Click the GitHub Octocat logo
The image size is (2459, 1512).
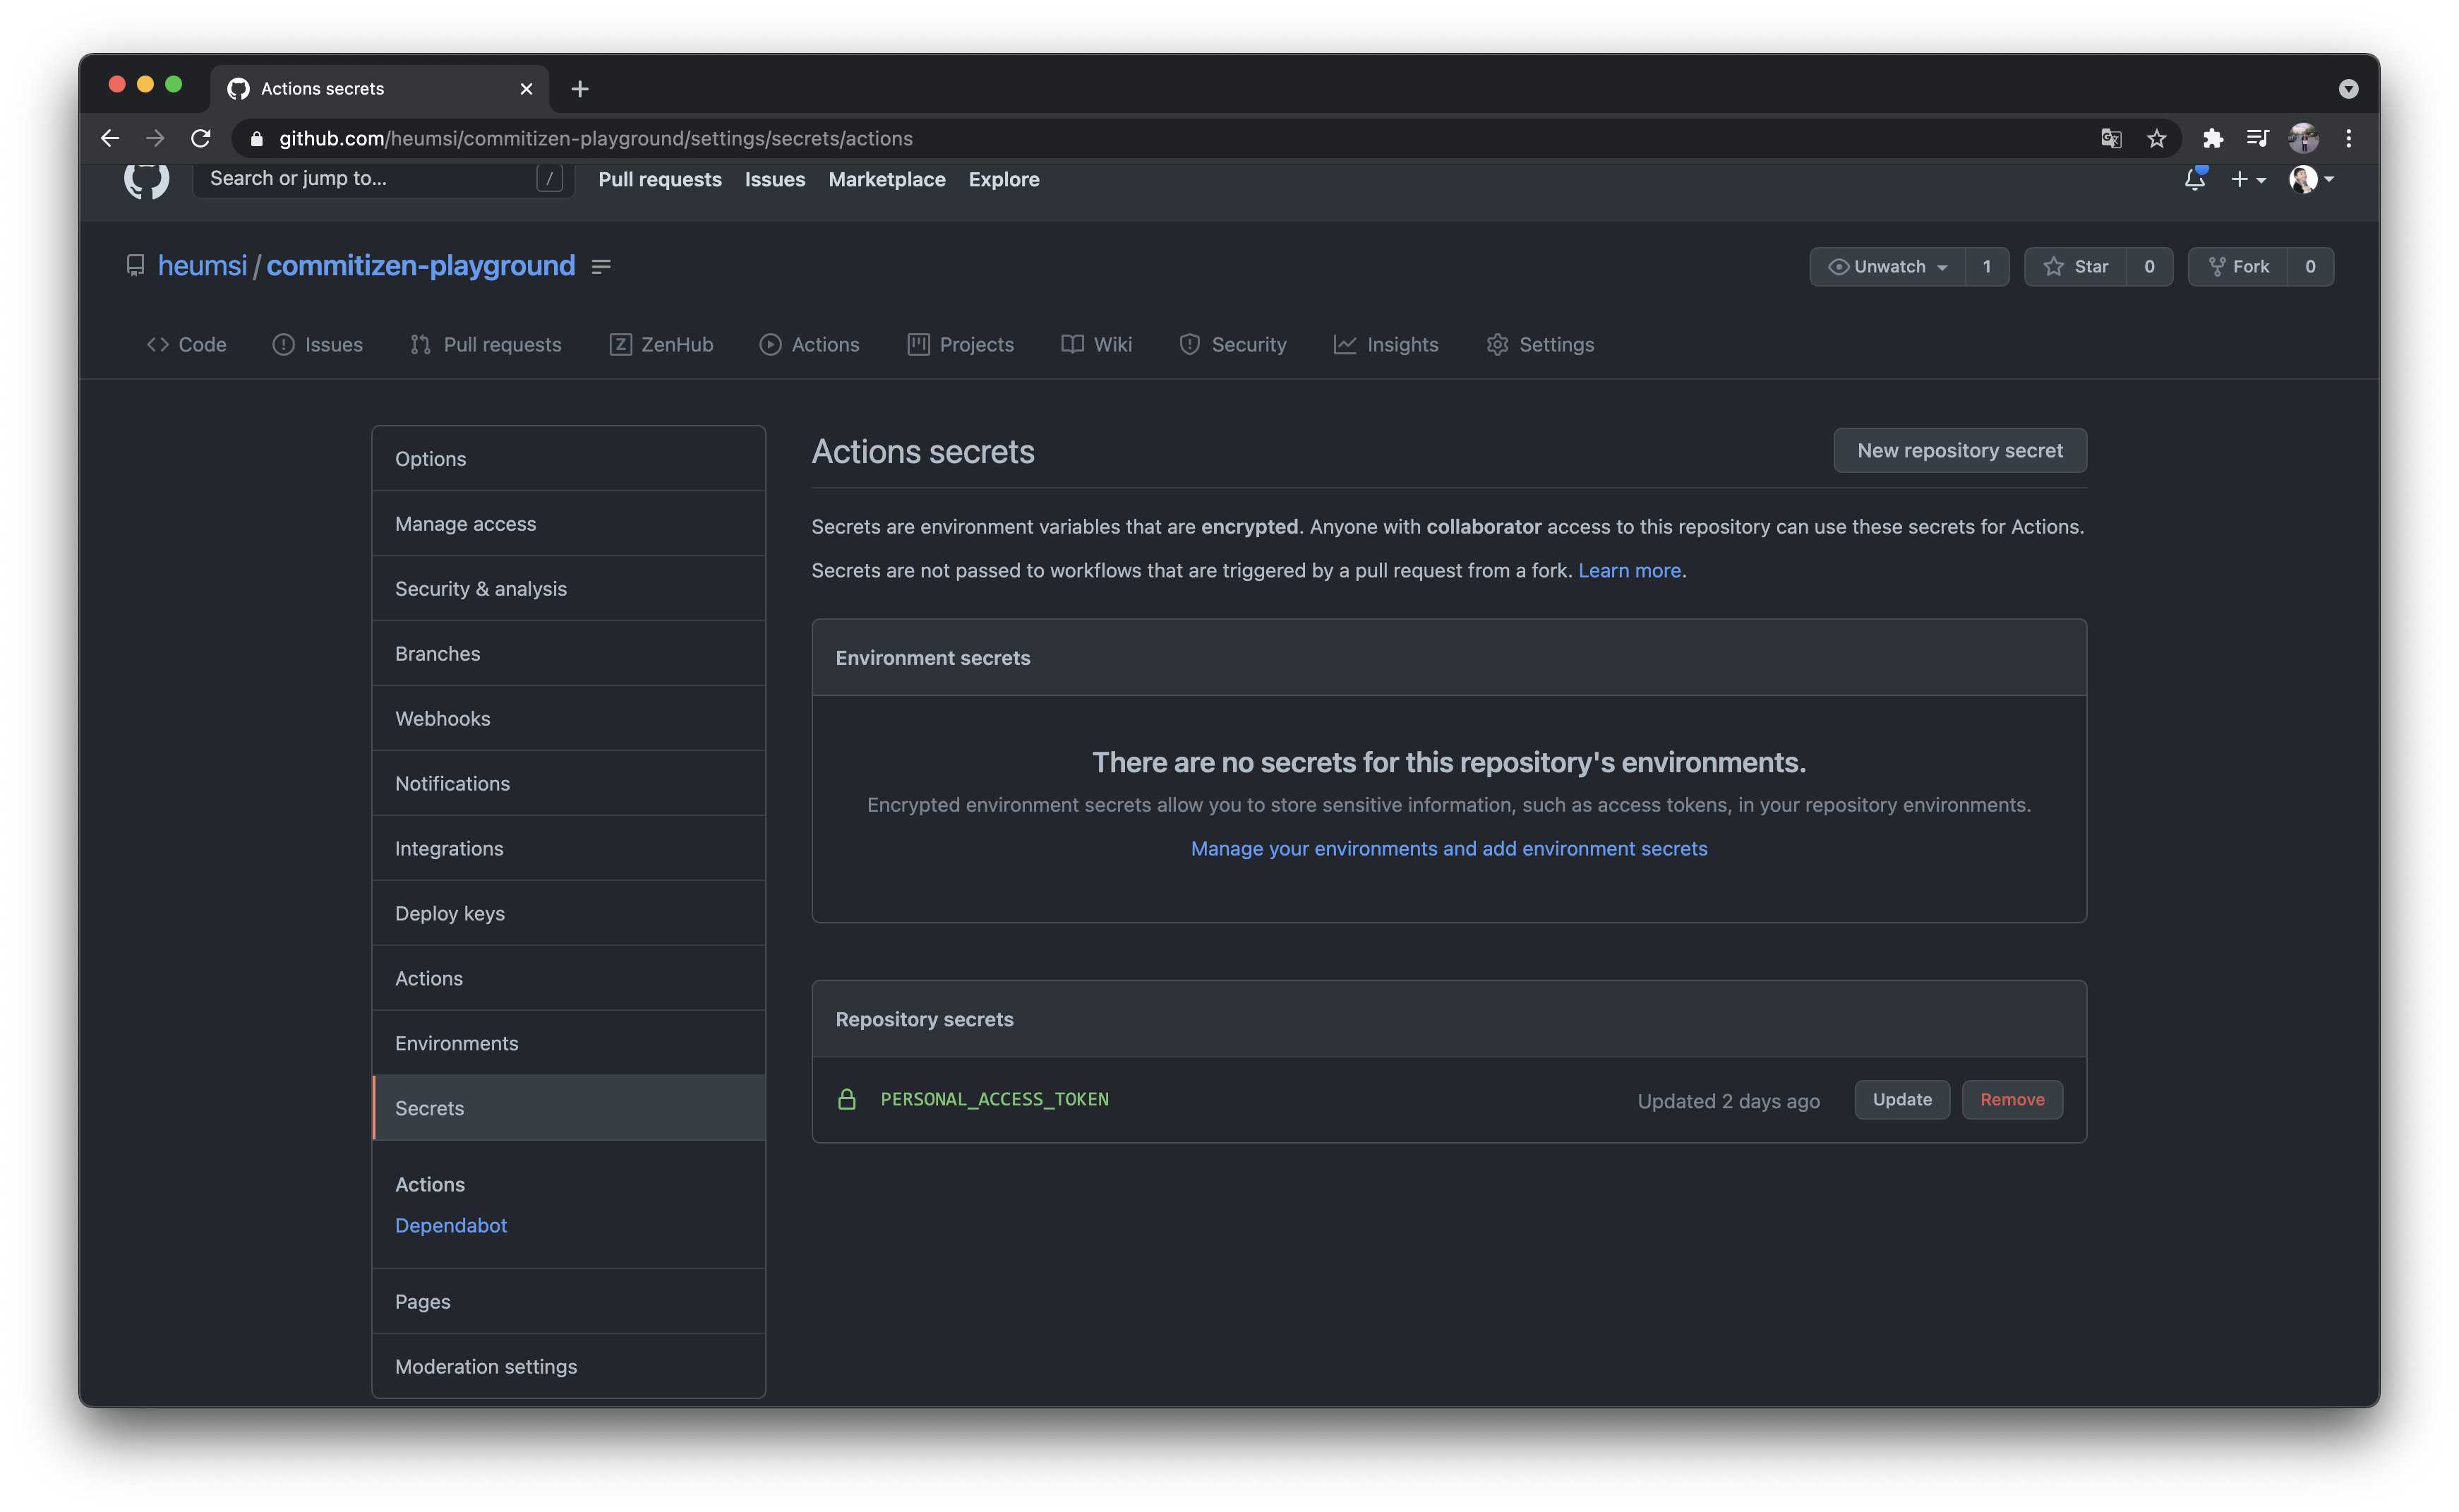(x=146, y=179)
